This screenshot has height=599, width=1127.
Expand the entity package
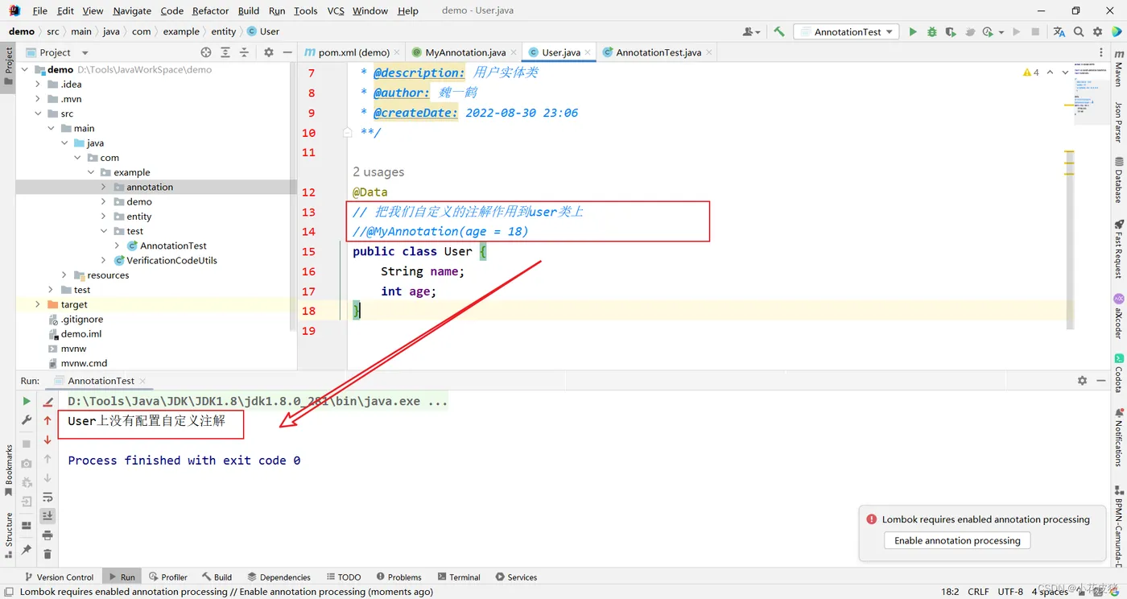pos(104,217)
